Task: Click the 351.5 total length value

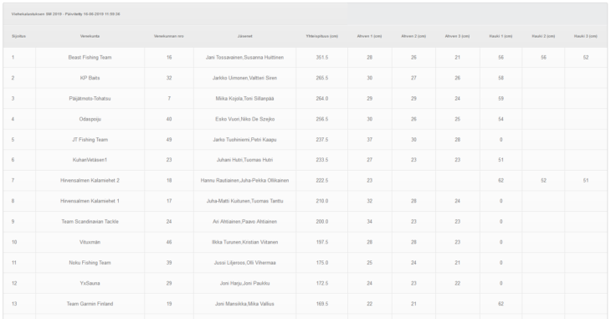Action: tap(322, 57)
